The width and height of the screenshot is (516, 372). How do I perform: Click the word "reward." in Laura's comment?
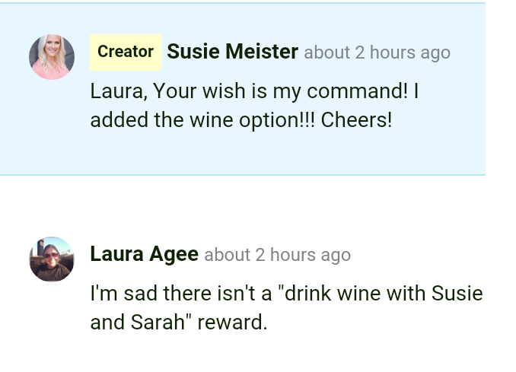click(232, 323)
